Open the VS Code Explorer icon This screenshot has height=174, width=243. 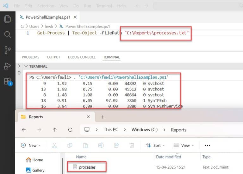pyautogui.click(x=8, y=19)
